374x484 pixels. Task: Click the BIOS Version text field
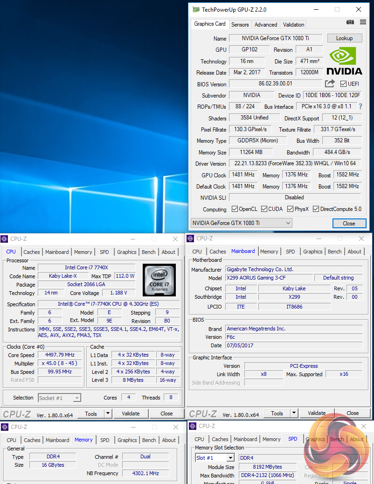[x=275, y=84]
